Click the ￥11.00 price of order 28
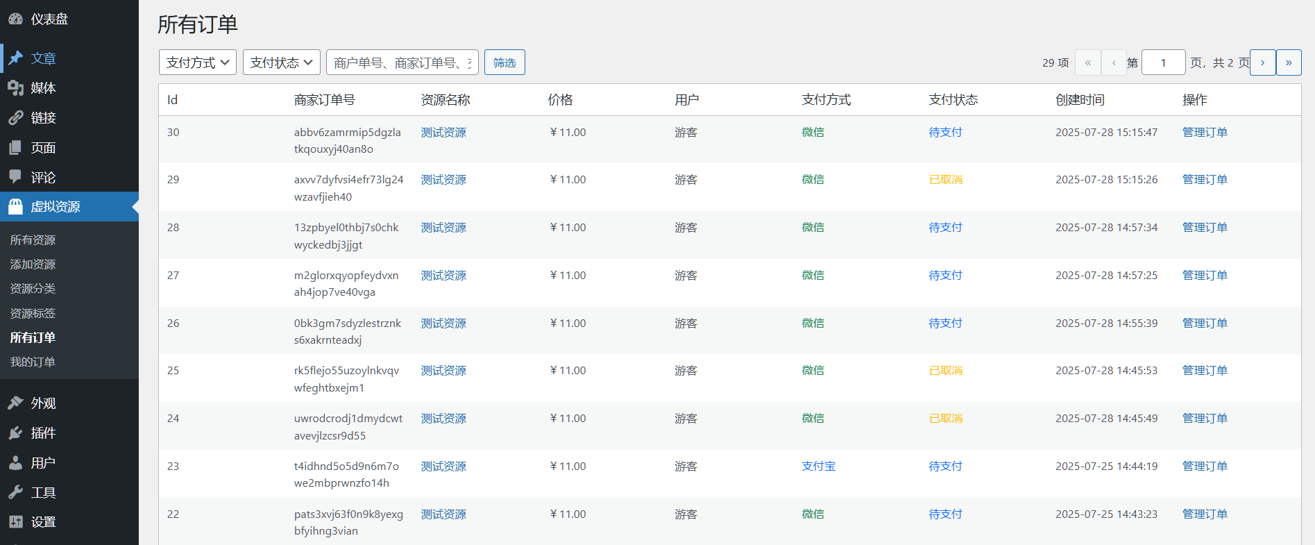This screenshot has width=1315, height=545. 567,227
